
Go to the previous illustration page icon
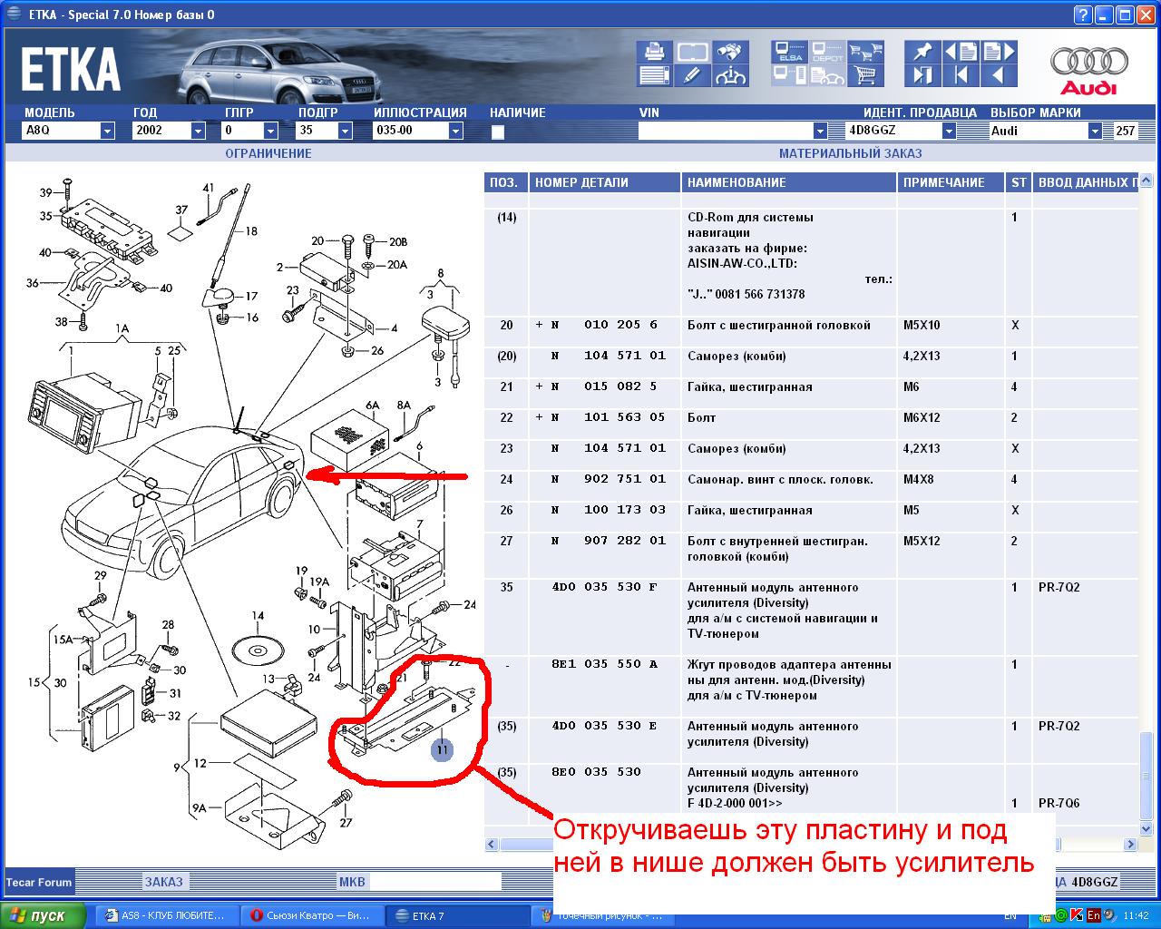[961, 53]
